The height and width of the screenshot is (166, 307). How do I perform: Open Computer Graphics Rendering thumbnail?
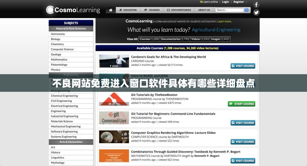114,137
